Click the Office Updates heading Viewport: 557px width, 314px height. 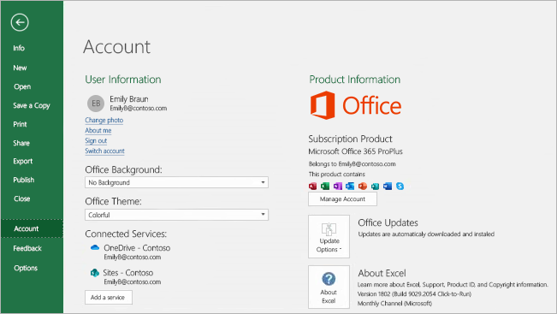click(x=388, y=222)
